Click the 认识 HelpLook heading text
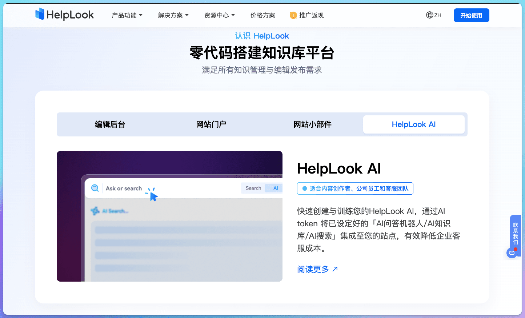Screen dimensions: 525x318 point(262,36)
